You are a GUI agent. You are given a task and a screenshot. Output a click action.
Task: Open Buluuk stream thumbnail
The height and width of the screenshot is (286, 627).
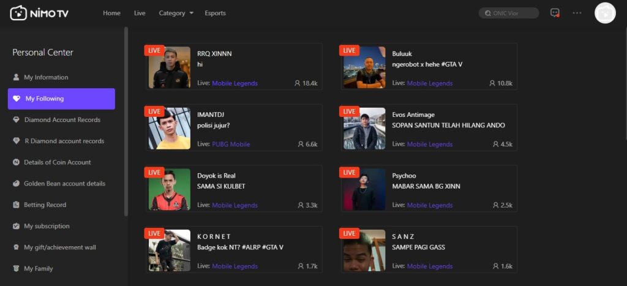pos(364,67)
